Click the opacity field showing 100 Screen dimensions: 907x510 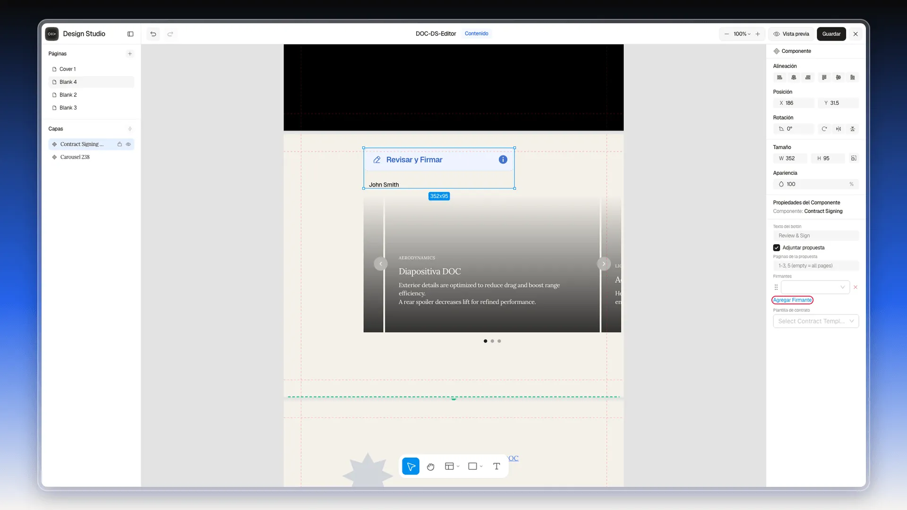[x=816, y=184]
